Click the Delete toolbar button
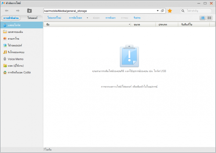Viewport: 216px width, 153px height. tap(125, 18)
